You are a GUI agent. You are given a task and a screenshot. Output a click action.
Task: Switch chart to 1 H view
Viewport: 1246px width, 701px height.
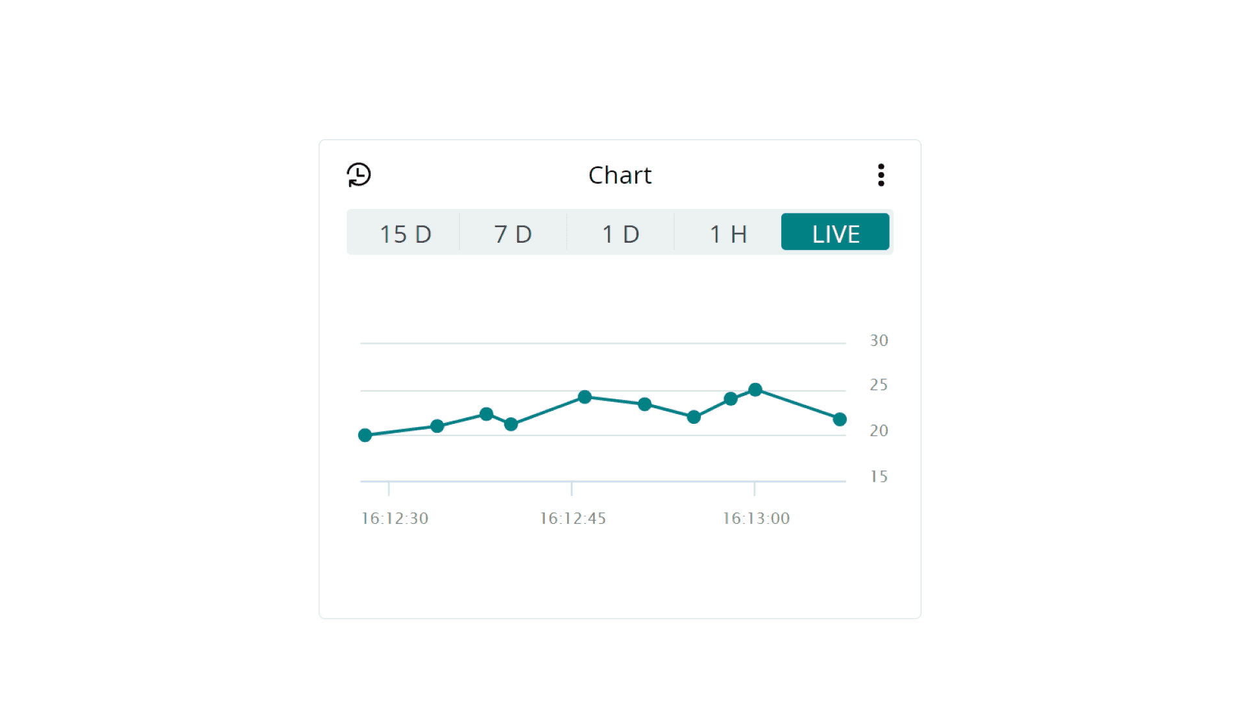click(728, 234)
